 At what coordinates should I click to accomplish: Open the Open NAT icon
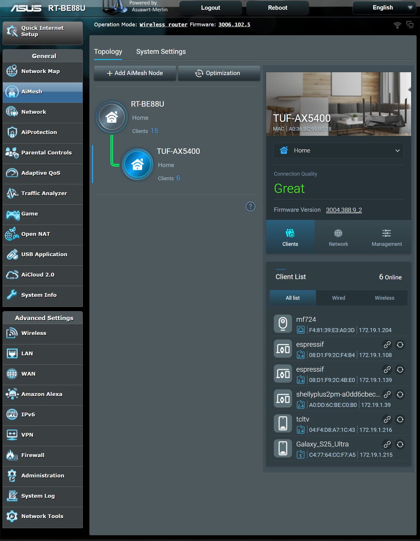point(12,234)
